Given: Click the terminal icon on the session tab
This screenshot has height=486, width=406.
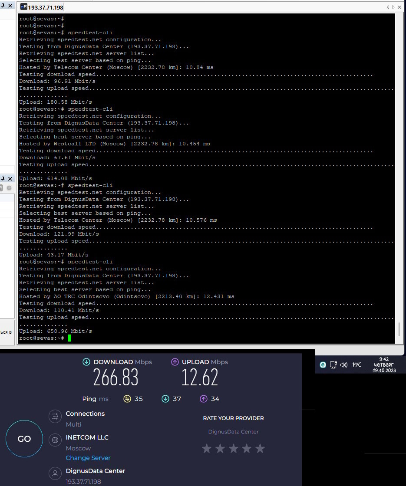Looking at the screenshot, I should click(24, 7).
